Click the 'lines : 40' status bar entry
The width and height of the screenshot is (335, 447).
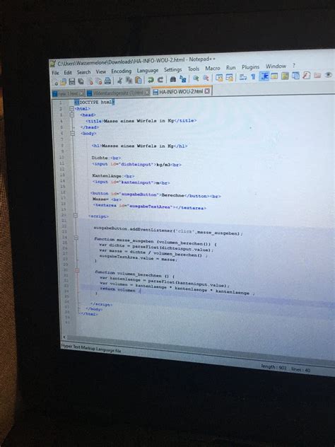300,370
